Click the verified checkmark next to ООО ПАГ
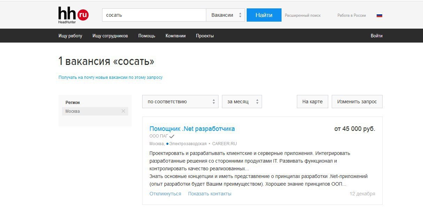423x216 pixels. 172,136
